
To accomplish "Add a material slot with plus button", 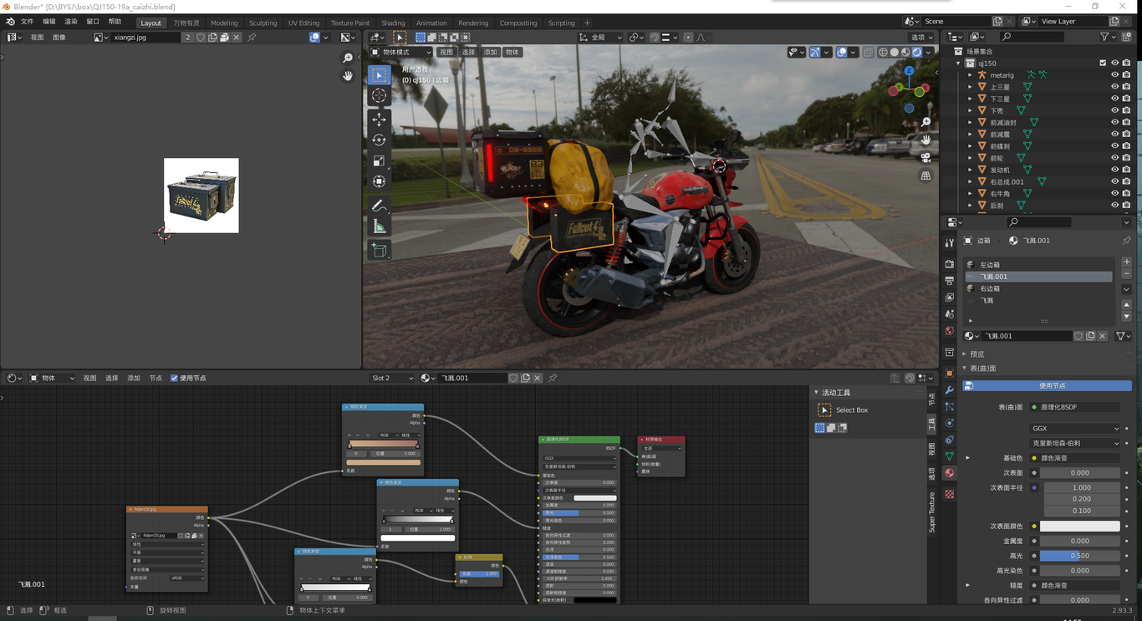I will (x=1126, y=262).
